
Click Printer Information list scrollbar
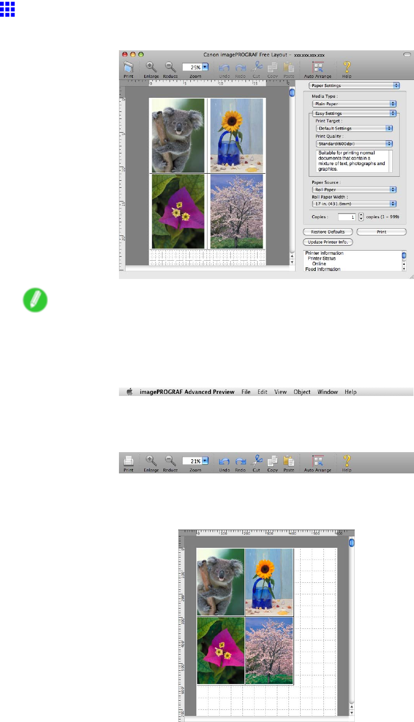404,261
